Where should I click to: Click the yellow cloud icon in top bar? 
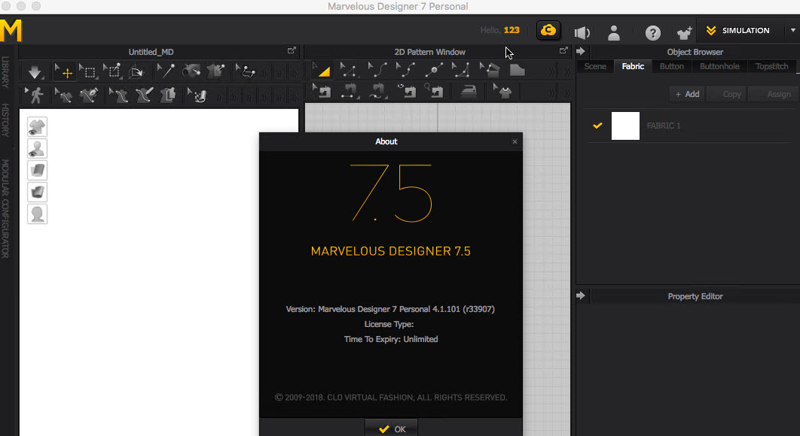[548, 30]
